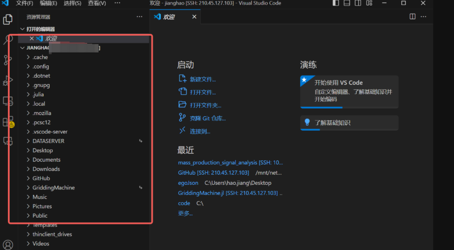Toggle primary side bar layout icon
The height and width of the screenshot is (250, 454).
coord(336,3)
